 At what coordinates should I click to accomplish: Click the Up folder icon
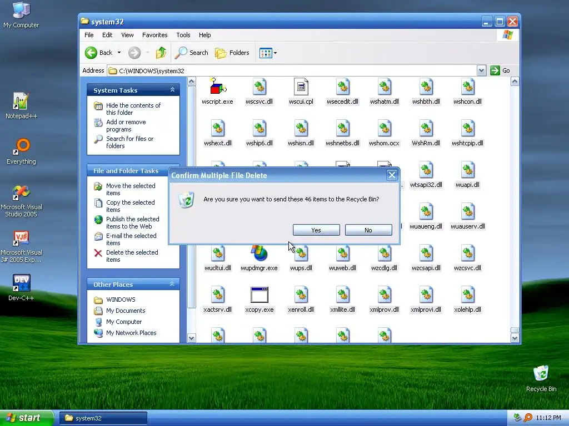tap(161, 53)
